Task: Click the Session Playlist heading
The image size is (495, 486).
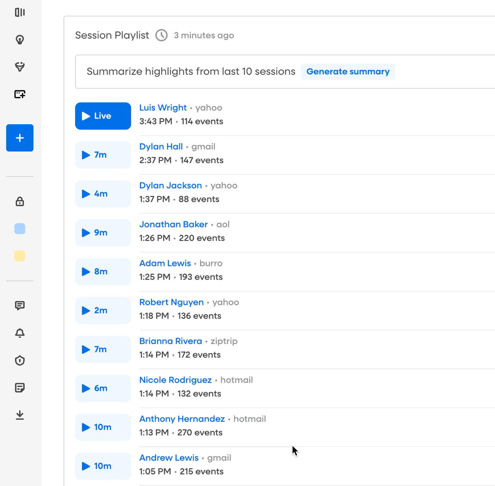Action: point(112,35)
